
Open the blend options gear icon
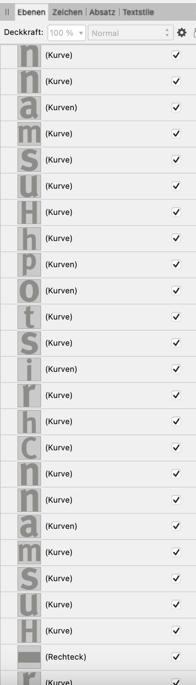[x=182, y=33]
